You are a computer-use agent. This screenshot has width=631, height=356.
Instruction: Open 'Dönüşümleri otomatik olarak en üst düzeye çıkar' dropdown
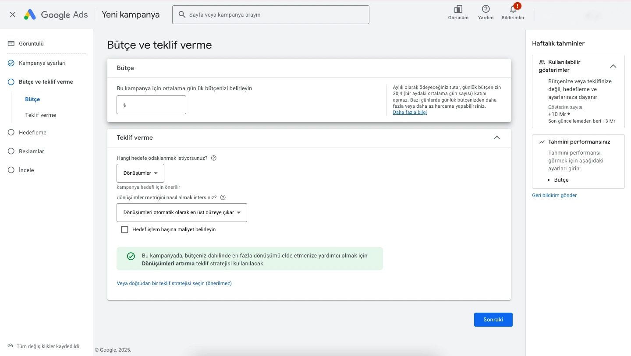click(x=182, y=212)
